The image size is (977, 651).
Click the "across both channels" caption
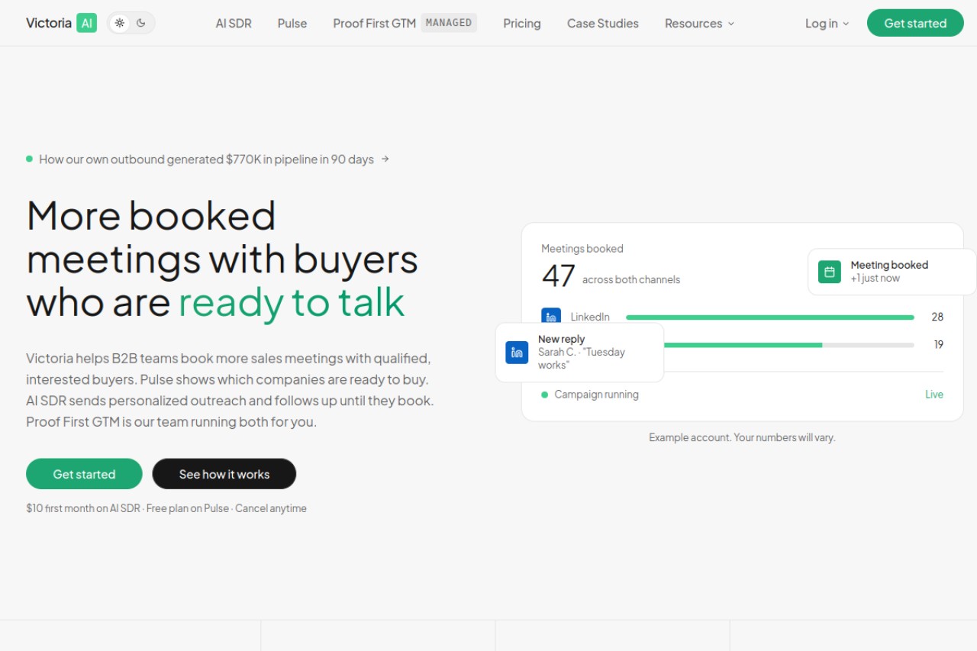(631, 279)
